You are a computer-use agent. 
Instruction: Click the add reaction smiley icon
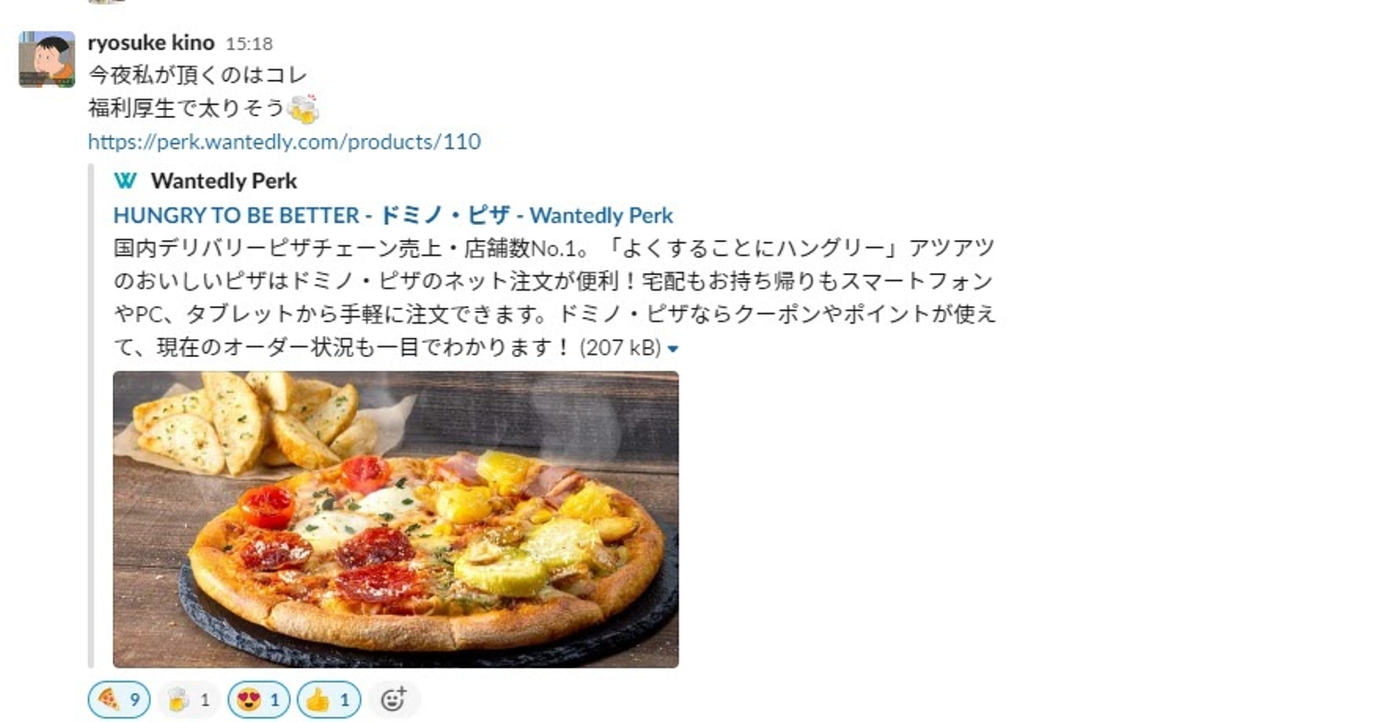tap(394, 700)
